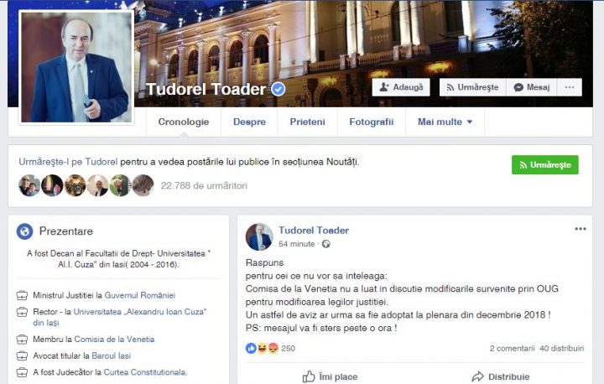The image size is (604, 384).
Task: View the 2 comentarii on the post
Action: pos(512,348)
